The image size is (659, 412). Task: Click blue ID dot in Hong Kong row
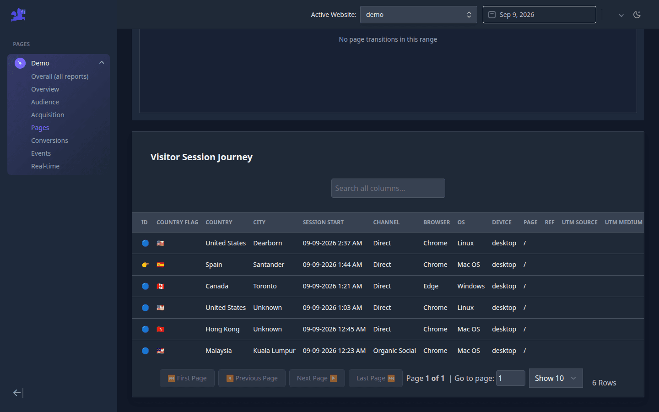click(145, 329)
